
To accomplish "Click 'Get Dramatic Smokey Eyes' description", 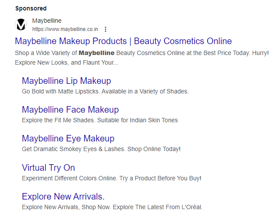I will [x=101, y=149].
